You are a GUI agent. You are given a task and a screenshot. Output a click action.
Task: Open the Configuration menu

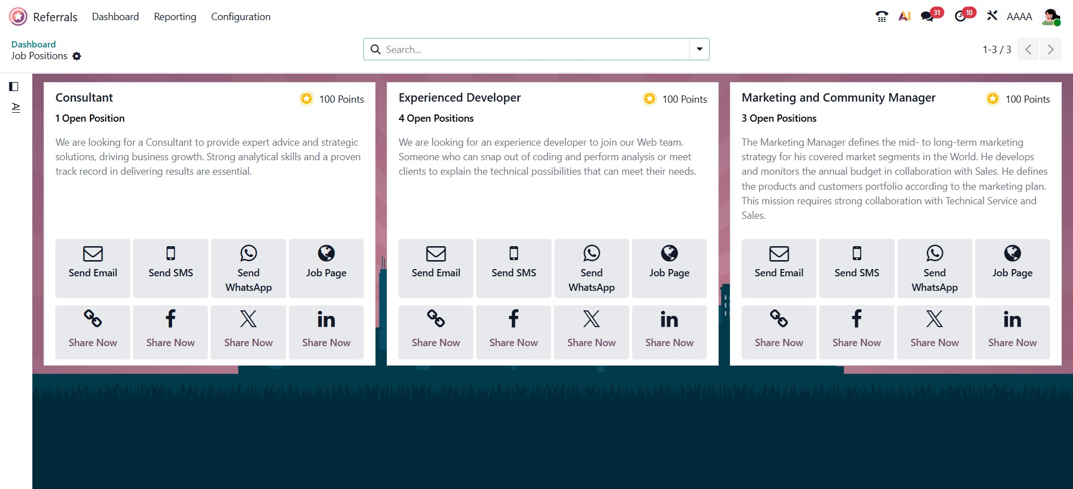coord(241,17)
